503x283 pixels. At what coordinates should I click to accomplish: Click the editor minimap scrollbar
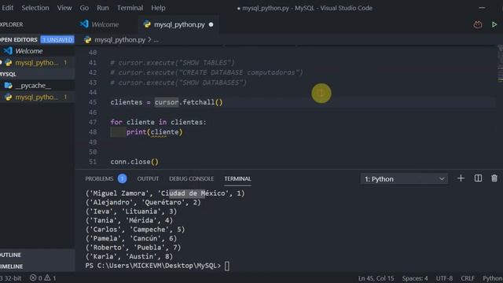(500, 64)
